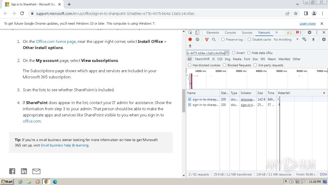Filter requests by CSS type

[x=220, y=59]
